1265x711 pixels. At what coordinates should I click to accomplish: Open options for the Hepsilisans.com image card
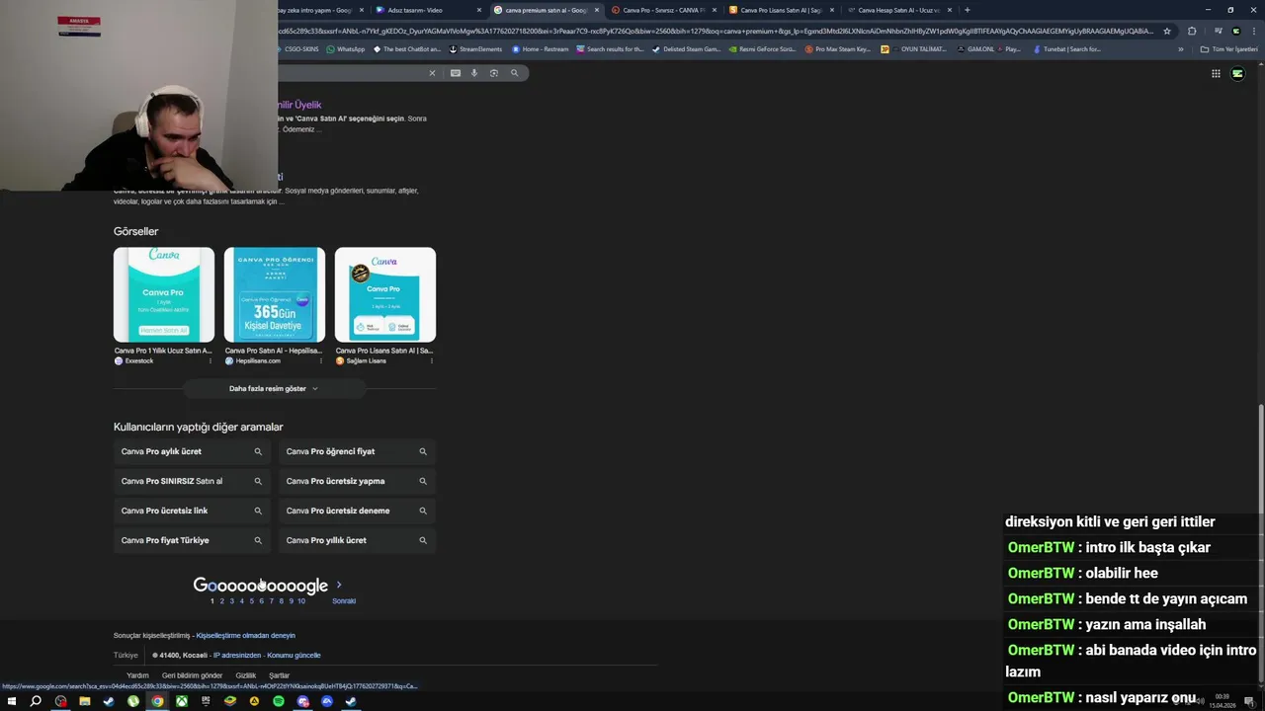pyautogui.click(x=321, y=361)
